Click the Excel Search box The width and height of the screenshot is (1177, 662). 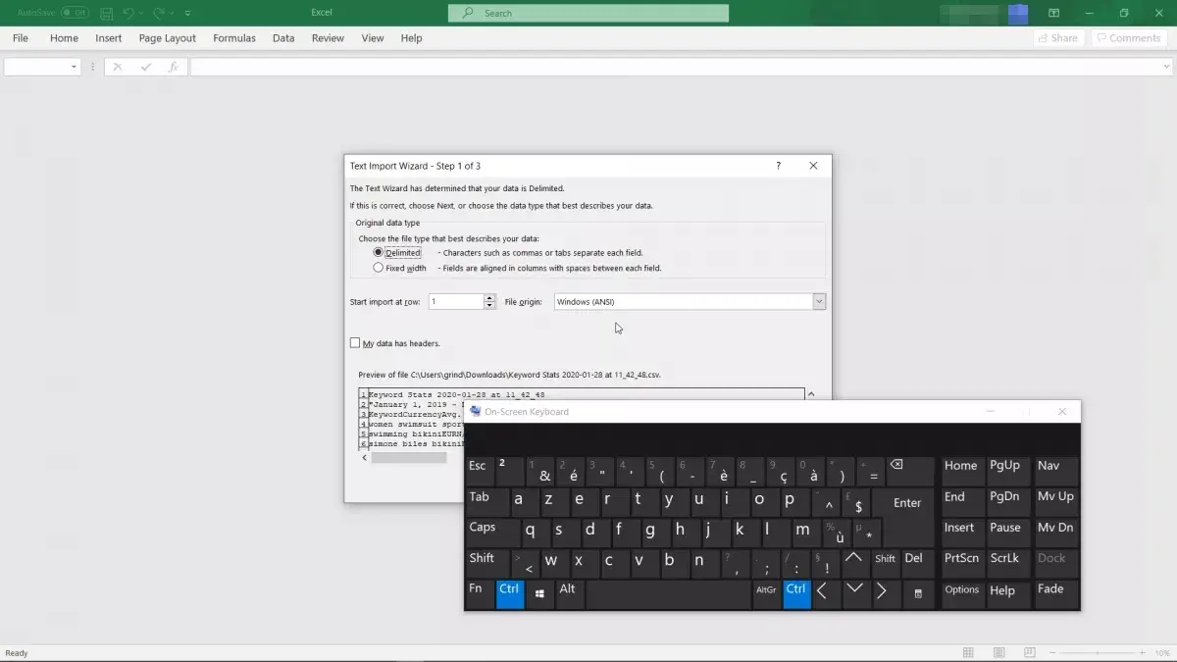588,13
